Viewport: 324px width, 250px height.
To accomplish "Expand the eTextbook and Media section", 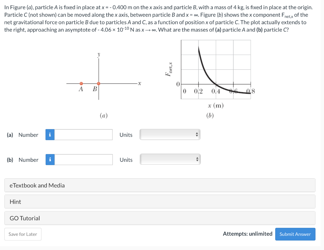I will [160, 185].
